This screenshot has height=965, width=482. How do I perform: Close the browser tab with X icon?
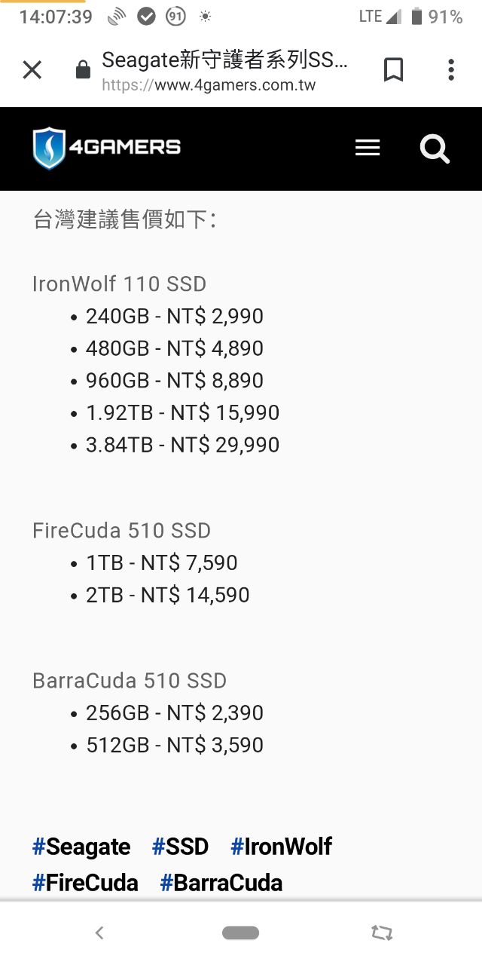(x=32, y=70)
